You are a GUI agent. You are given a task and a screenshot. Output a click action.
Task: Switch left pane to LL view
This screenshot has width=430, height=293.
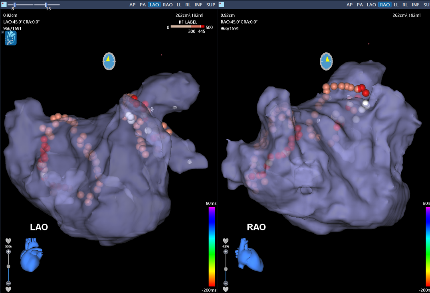tap(179, 5)
